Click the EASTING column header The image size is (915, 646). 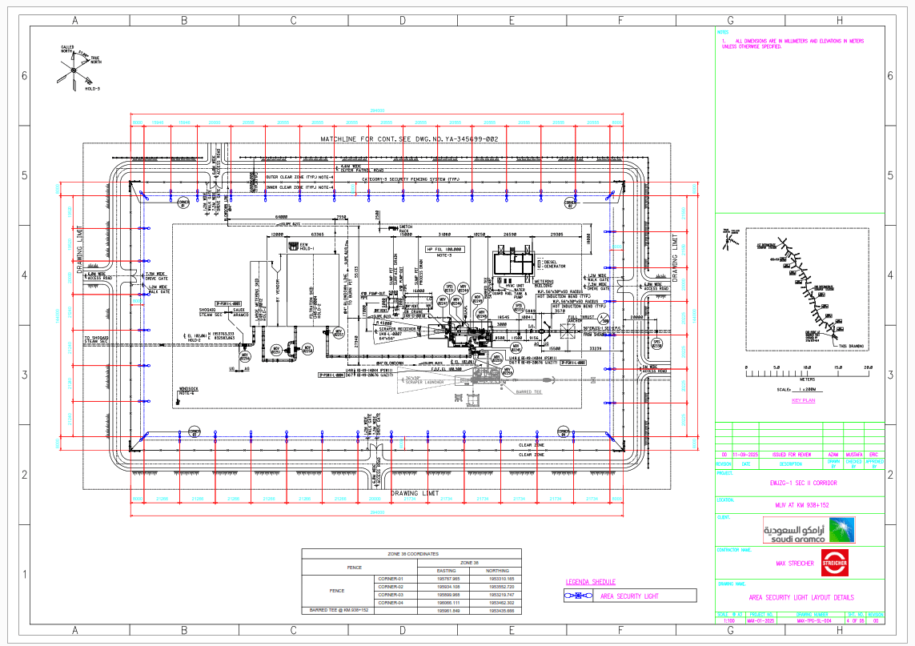[447, 570]
